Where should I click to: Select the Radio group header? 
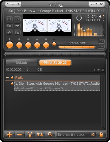[x=57, y=78]
